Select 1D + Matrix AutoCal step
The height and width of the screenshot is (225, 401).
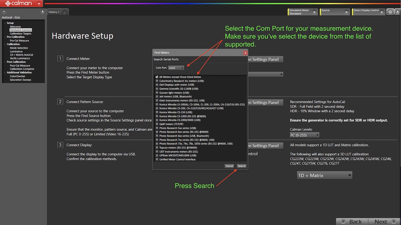point(21,55)
